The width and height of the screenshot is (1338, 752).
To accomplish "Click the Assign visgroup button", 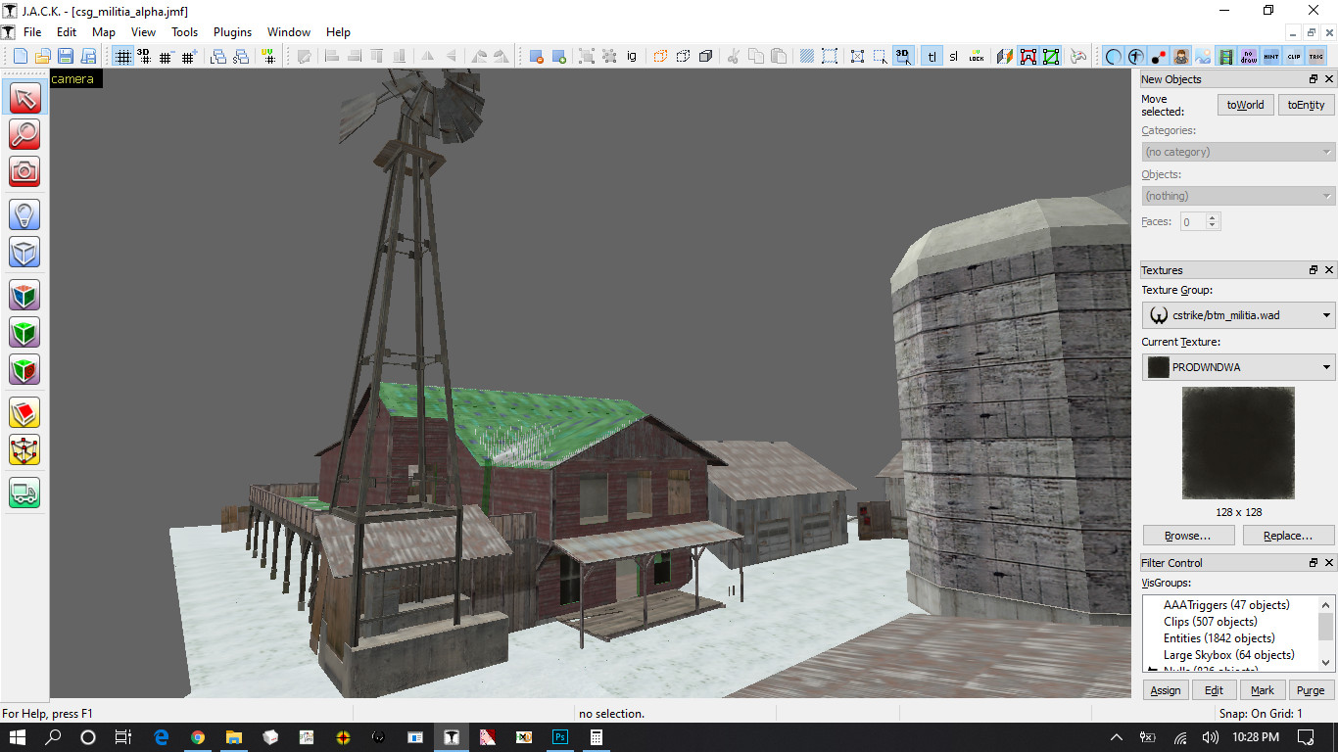I will (x=1166, y=690).
